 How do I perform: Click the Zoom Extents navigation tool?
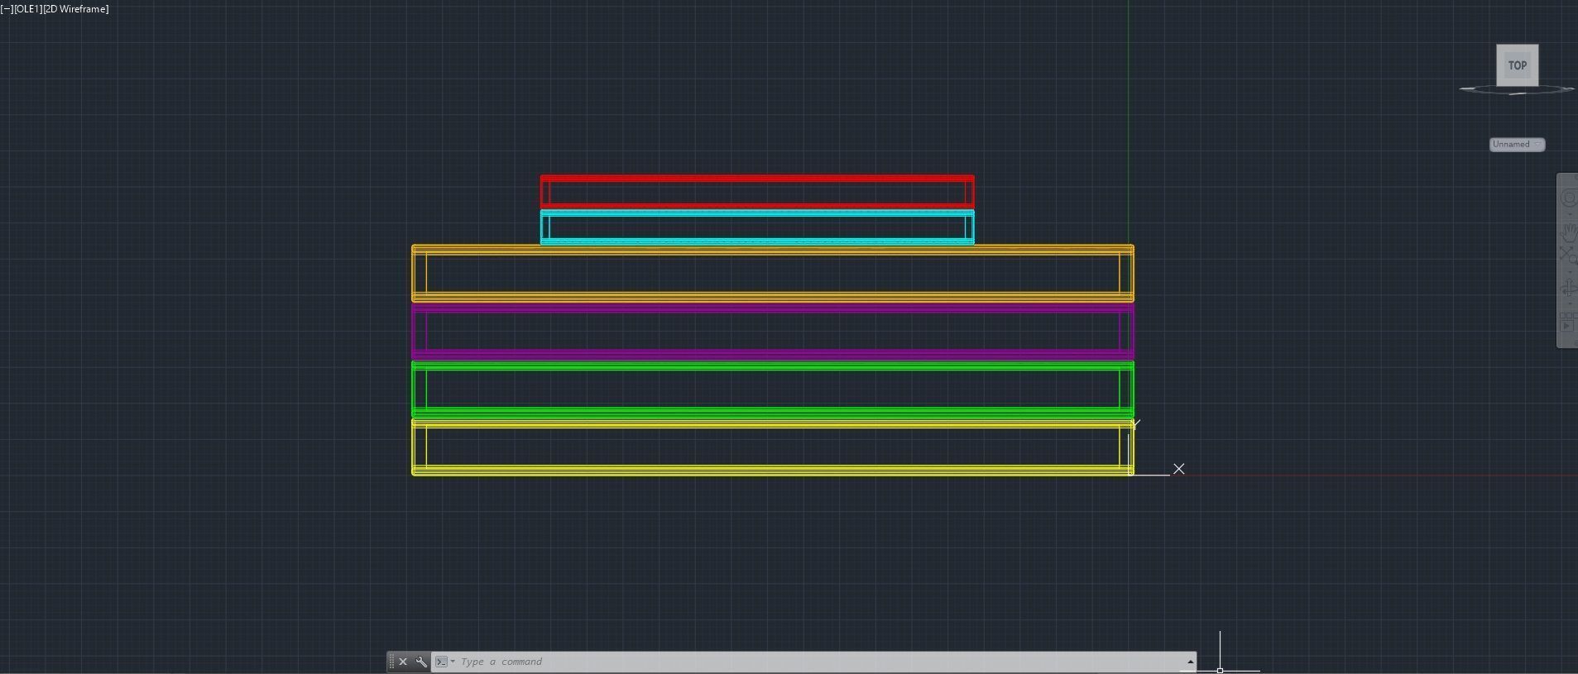1568,255
